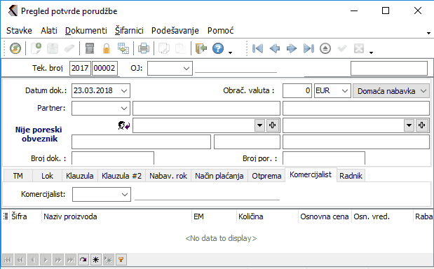Click the EM column header

214,216
